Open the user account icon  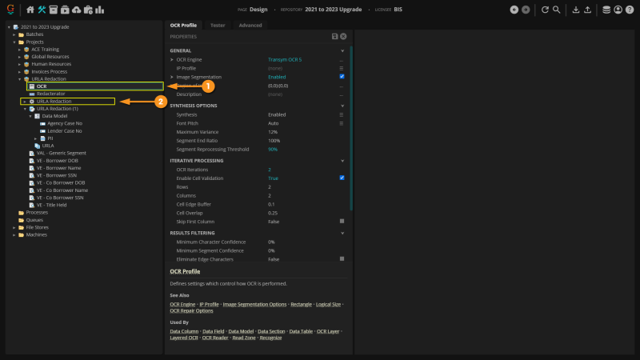618,10
